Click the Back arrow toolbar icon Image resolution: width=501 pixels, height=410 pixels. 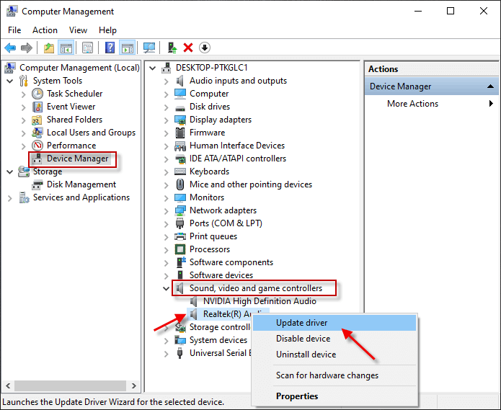(10, 48)
